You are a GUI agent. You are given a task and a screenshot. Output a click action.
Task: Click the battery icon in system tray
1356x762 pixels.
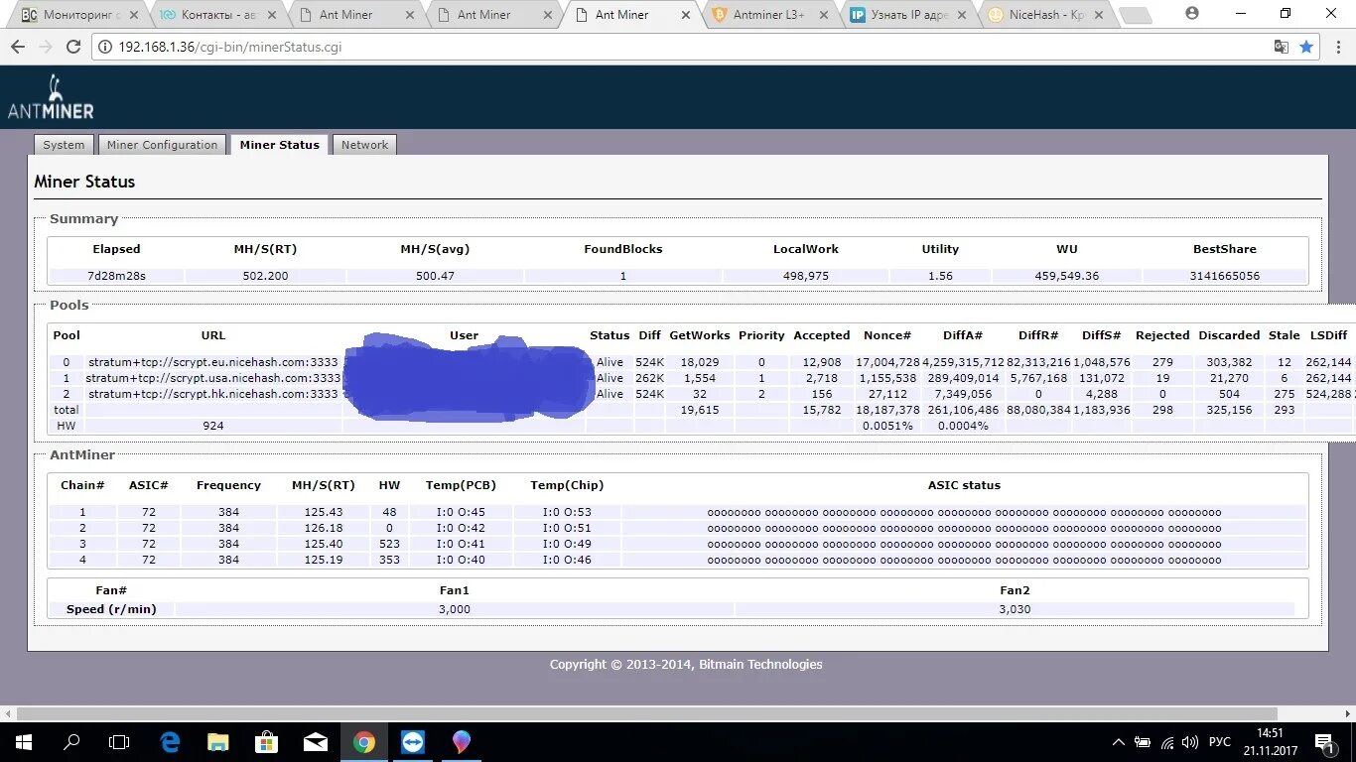pos(1144,742)
